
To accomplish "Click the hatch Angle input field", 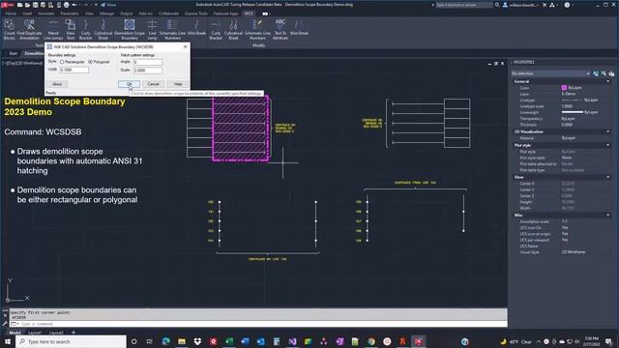I will point(148,62).
